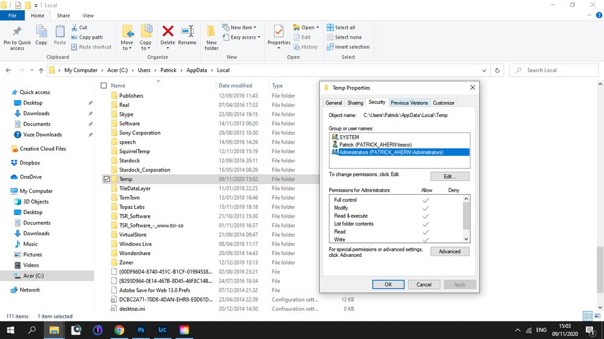
Task: Switch to large icons view layout
Action: [x=597, y=316]
